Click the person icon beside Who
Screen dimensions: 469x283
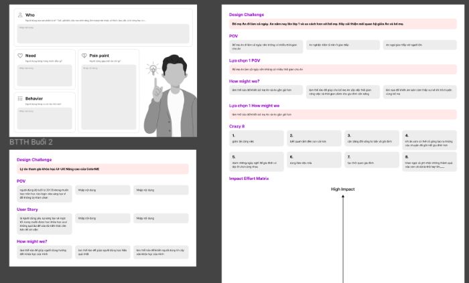20,15
